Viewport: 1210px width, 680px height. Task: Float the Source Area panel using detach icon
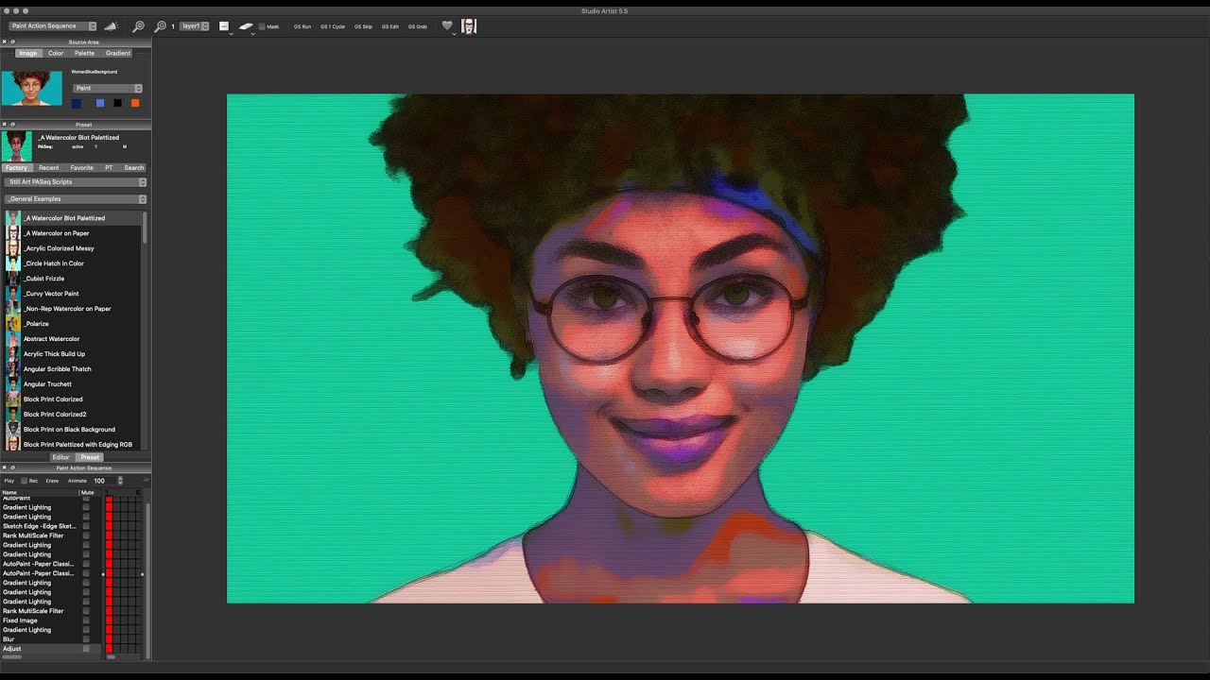(11, 42)
